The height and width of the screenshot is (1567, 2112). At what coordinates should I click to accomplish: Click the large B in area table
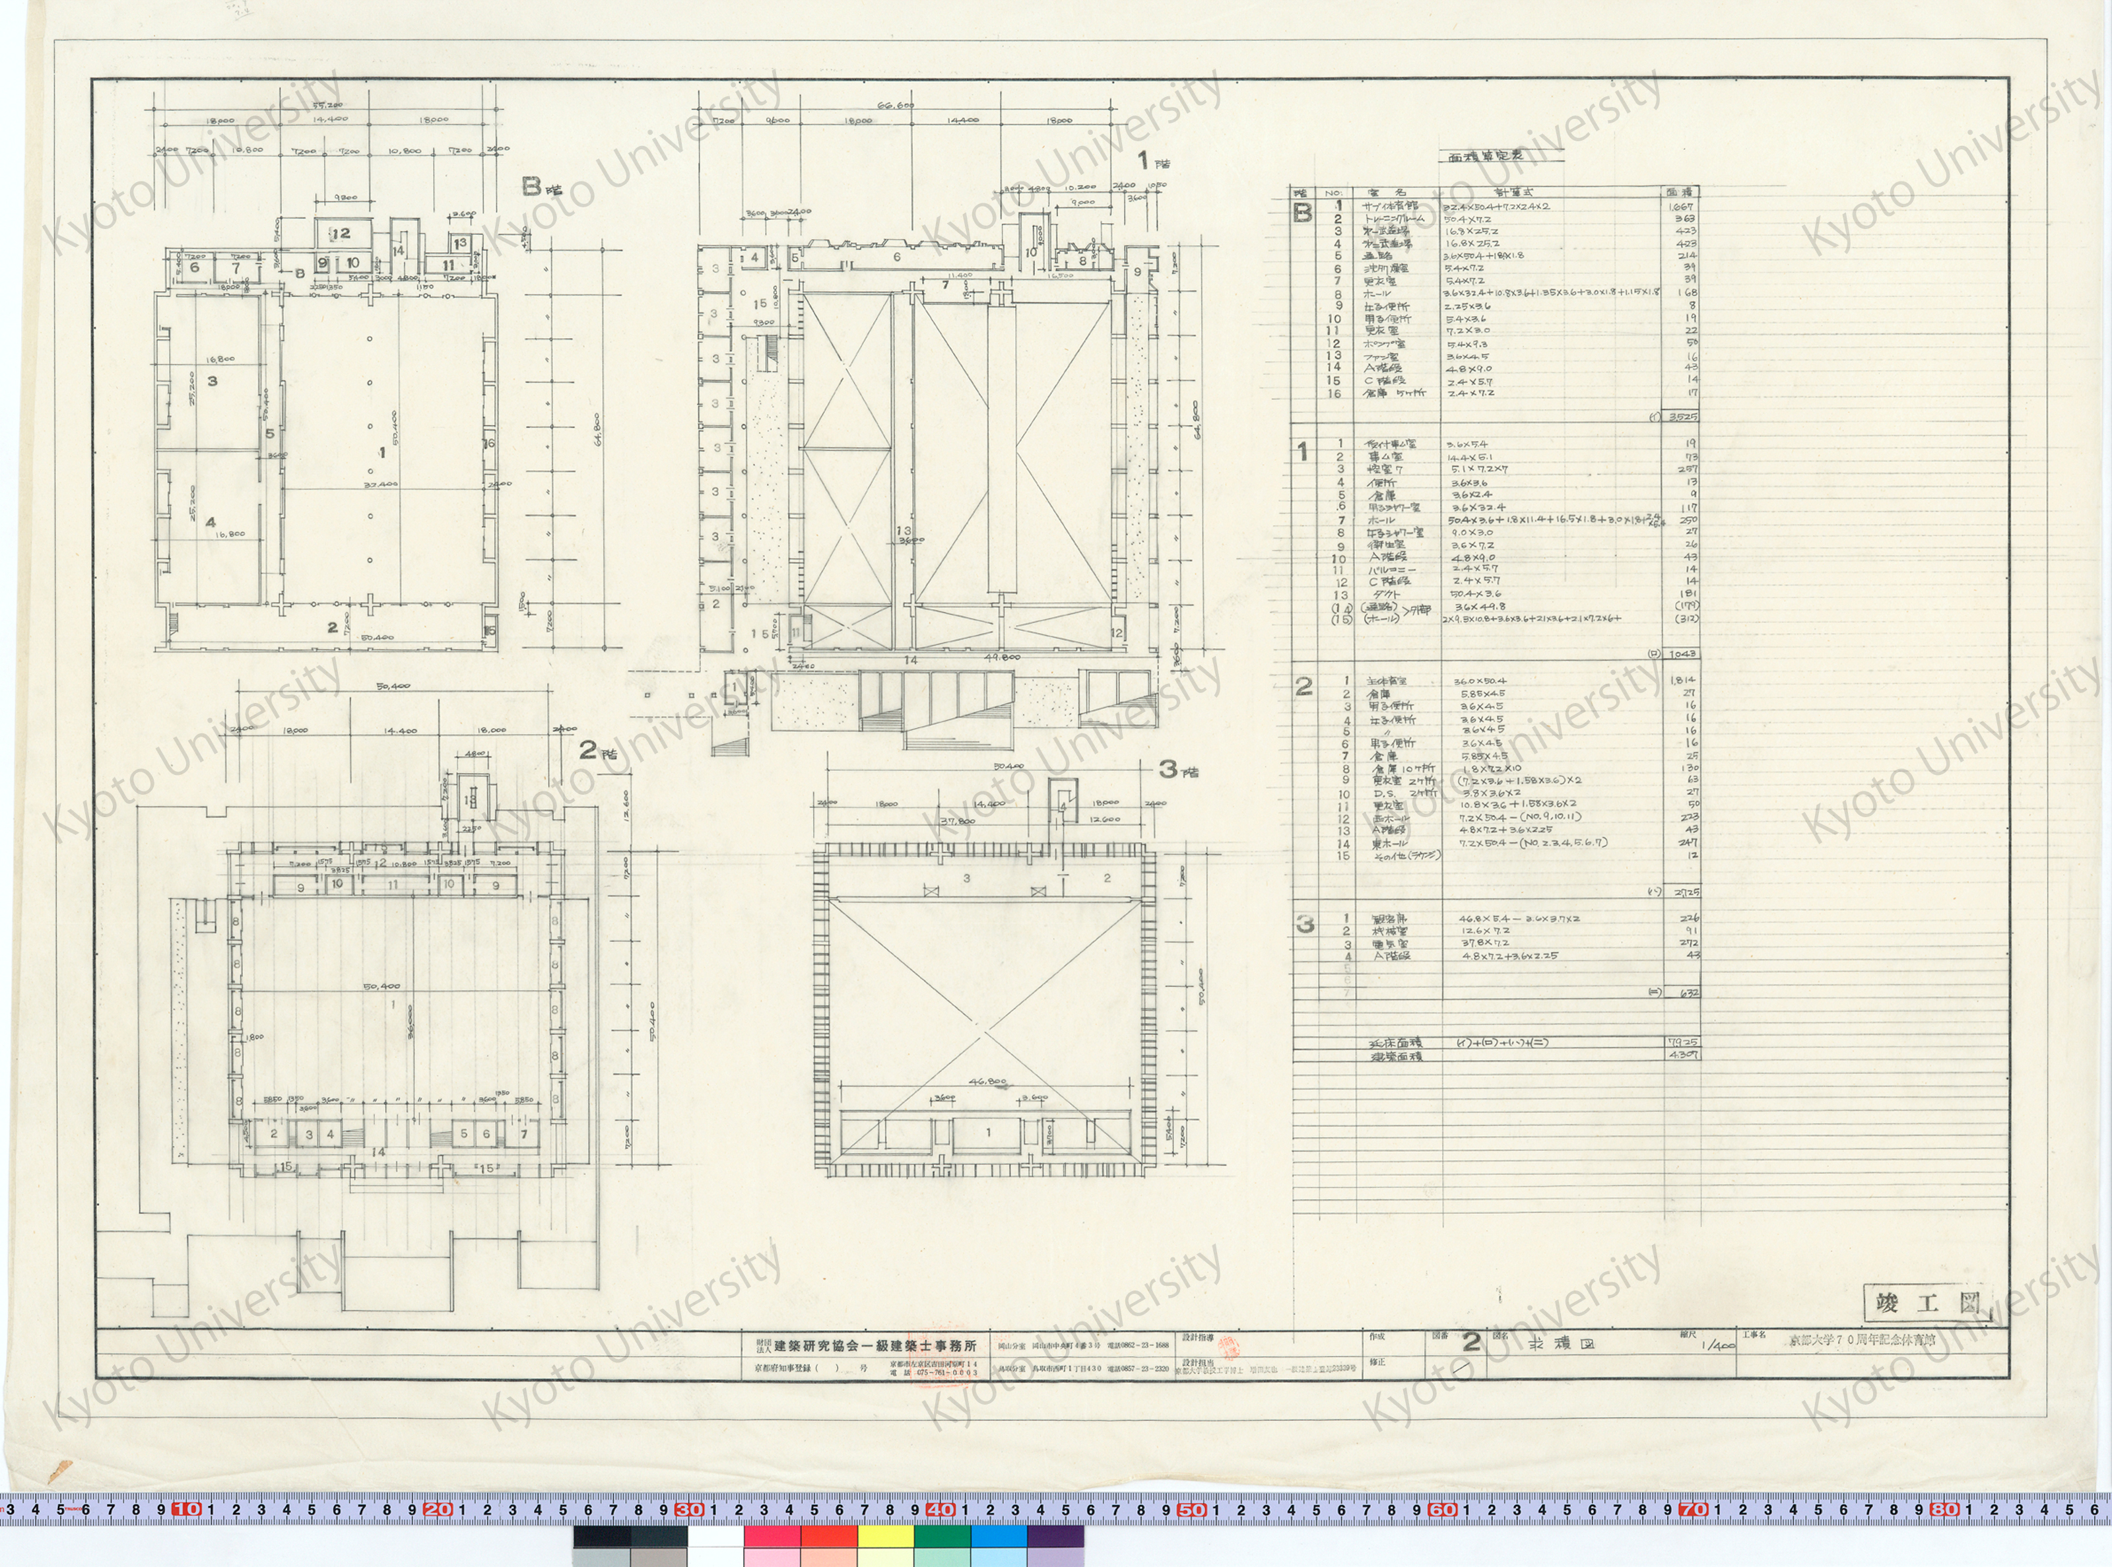pyautogui.click(x=1303, y=213)
